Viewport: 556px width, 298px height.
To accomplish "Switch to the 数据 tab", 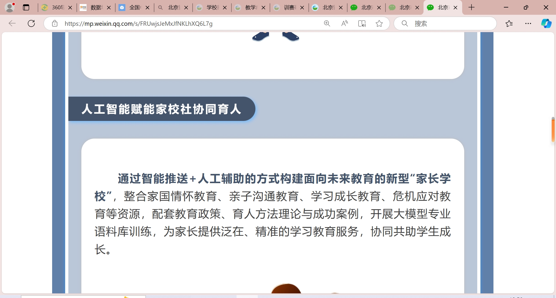I will tap(92, 8).
